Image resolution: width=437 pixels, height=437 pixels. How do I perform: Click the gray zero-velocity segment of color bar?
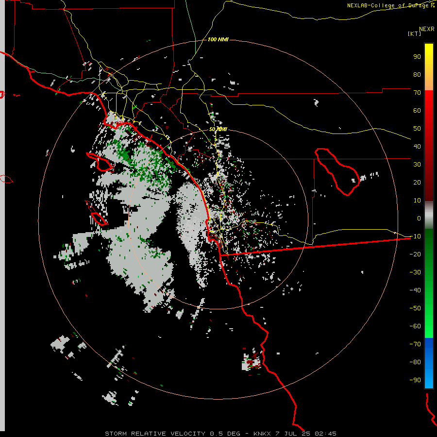coord(429,215)
